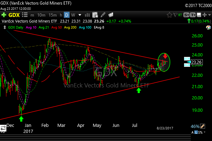Click the Avg 21 indicator label
The image size is (212, 141).
tap(44, 27)
